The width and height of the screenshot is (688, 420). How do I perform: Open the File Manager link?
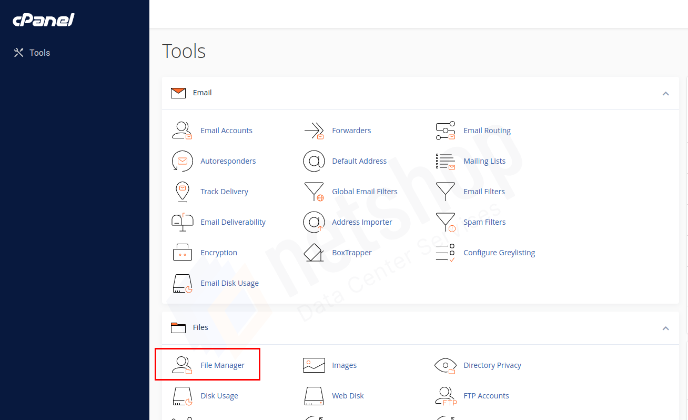tap(222, 365)
